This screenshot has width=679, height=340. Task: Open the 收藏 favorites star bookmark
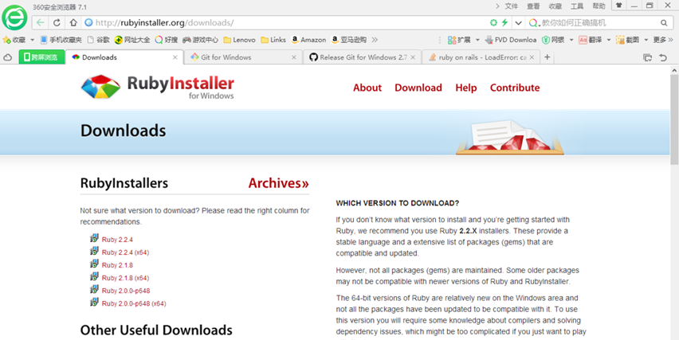[x=14, y=40]
